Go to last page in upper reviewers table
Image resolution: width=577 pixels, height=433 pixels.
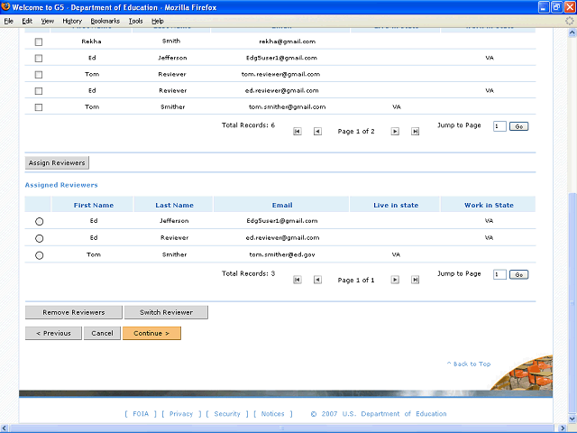[x=415, y=131]
